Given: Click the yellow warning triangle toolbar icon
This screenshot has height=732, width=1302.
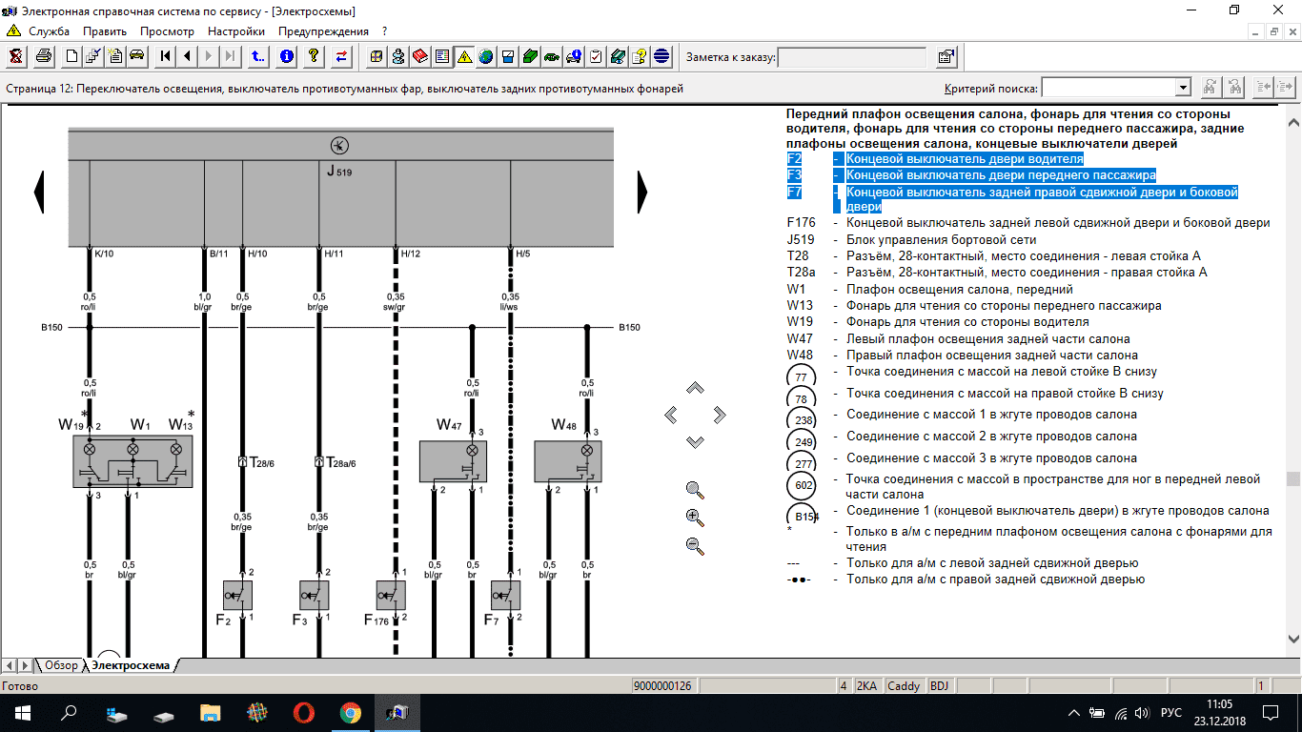Looking at the screenshot, I should pyautogui.click(x=464, y=56).
